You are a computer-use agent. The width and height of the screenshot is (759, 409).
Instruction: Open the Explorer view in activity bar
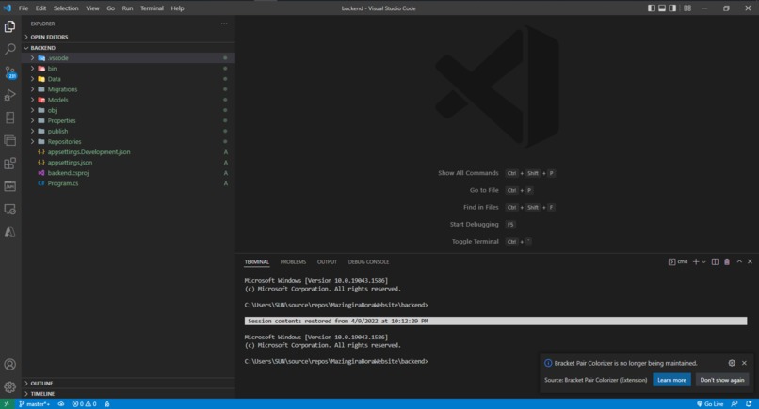[x=9, y=26]
